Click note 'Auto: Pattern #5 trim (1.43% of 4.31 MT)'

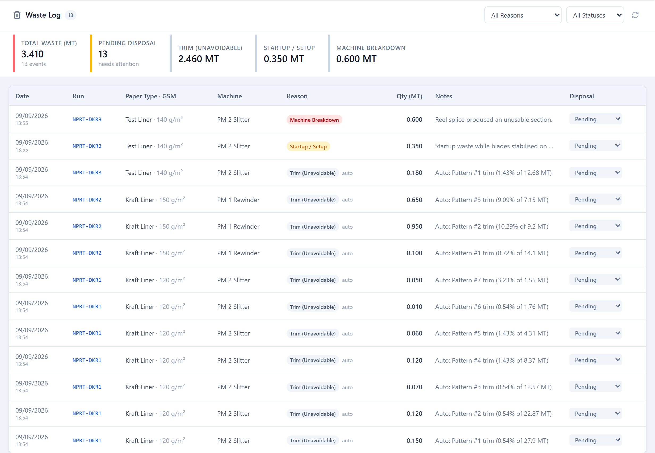coord(492,334)
